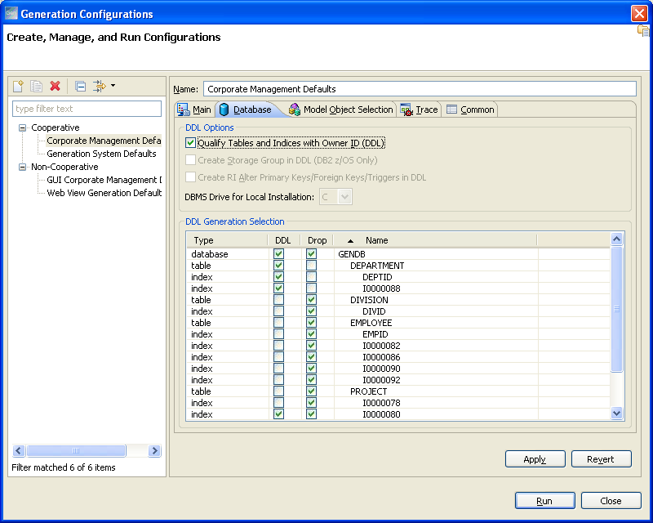
Task: Duplicate configuration using the Copy icon
Action: [x=36, y=86]
